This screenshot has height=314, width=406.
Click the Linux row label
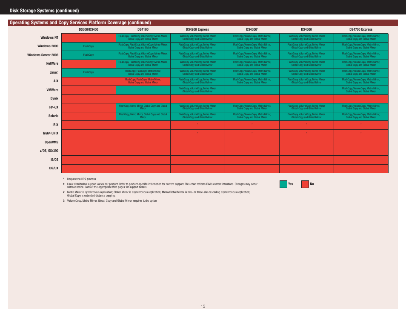(54, 72)
